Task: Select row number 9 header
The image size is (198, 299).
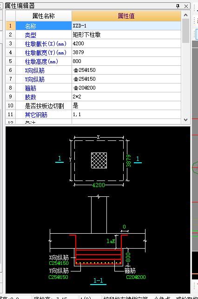Action: point(11,97)
